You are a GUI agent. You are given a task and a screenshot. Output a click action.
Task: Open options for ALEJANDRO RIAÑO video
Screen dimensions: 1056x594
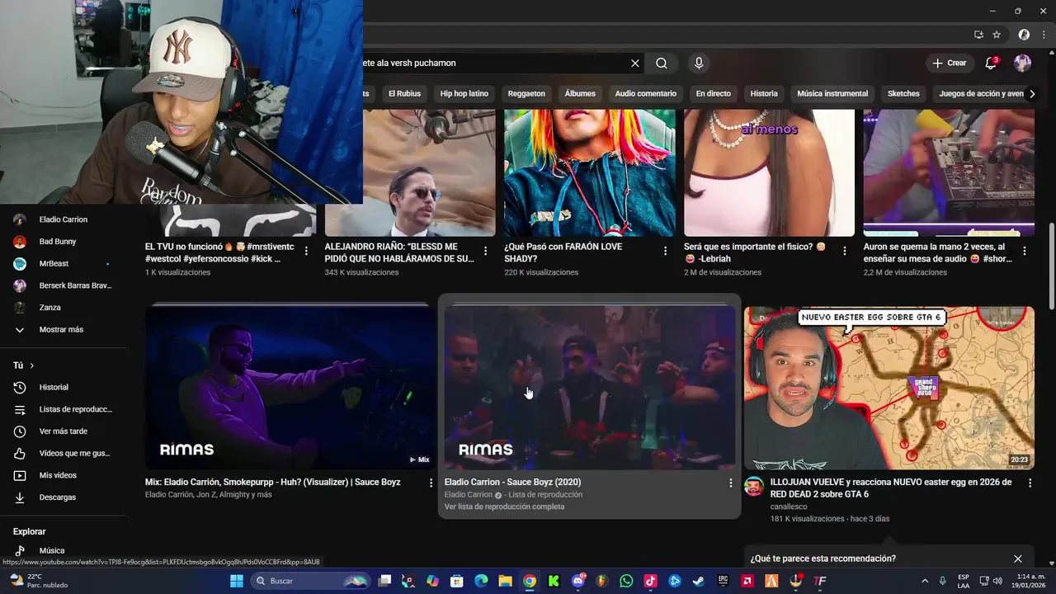coord(486,251)
